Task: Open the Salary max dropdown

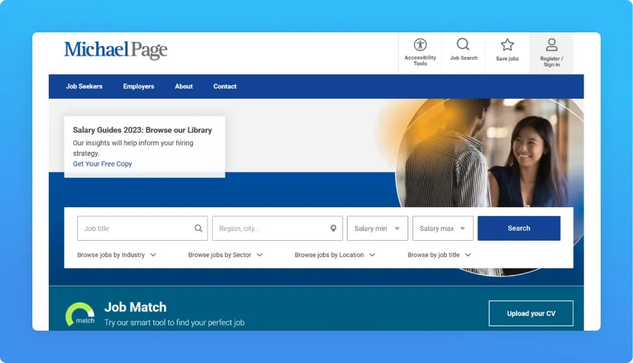Action: click(x=443, y=229)
